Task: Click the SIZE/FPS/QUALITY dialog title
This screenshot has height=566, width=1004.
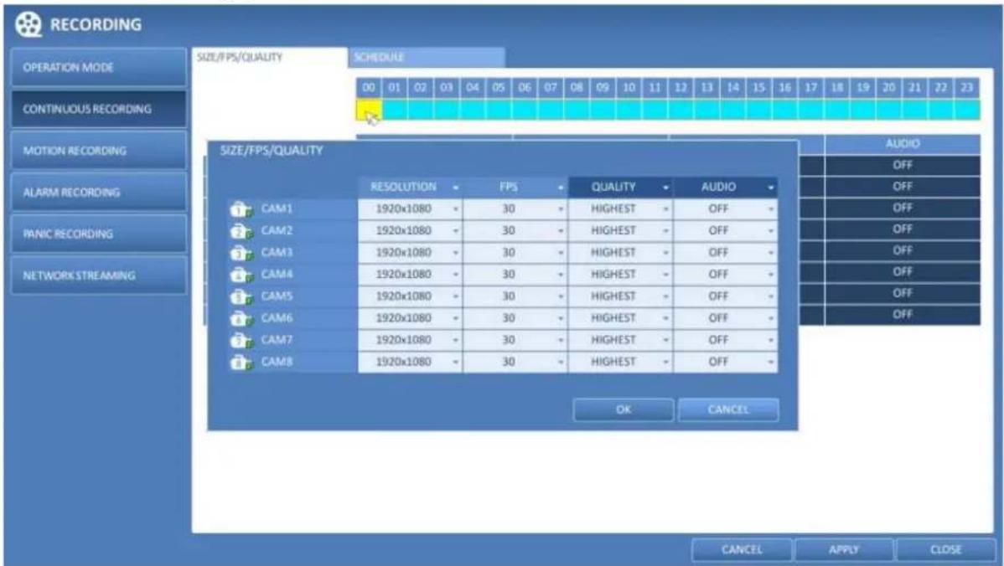Action: coord(272,151)
